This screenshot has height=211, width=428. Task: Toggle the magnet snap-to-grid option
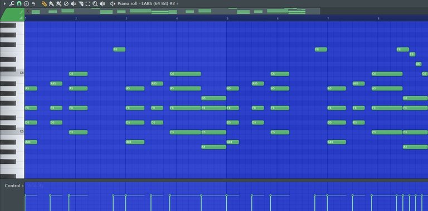(x=19, y=4)
